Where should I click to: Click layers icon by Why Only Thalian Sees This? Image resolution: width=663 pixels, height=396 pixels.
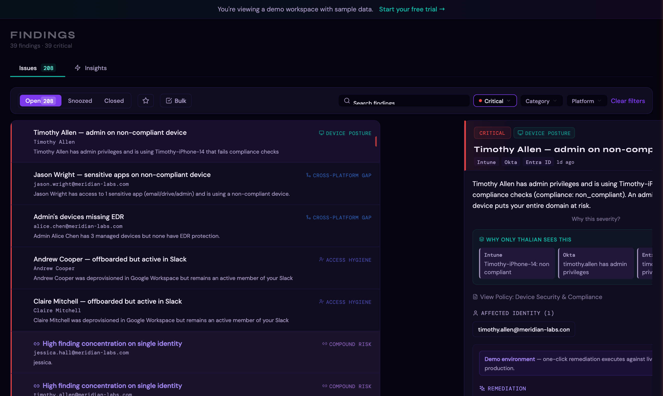coord(481,239)
